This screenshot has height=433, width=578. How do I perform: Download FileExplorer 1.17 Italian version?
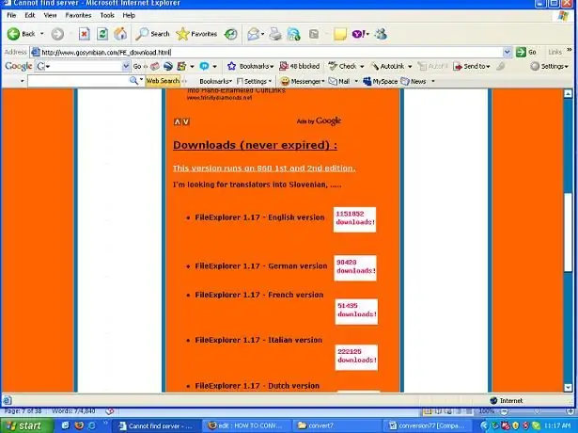point(258,340)
